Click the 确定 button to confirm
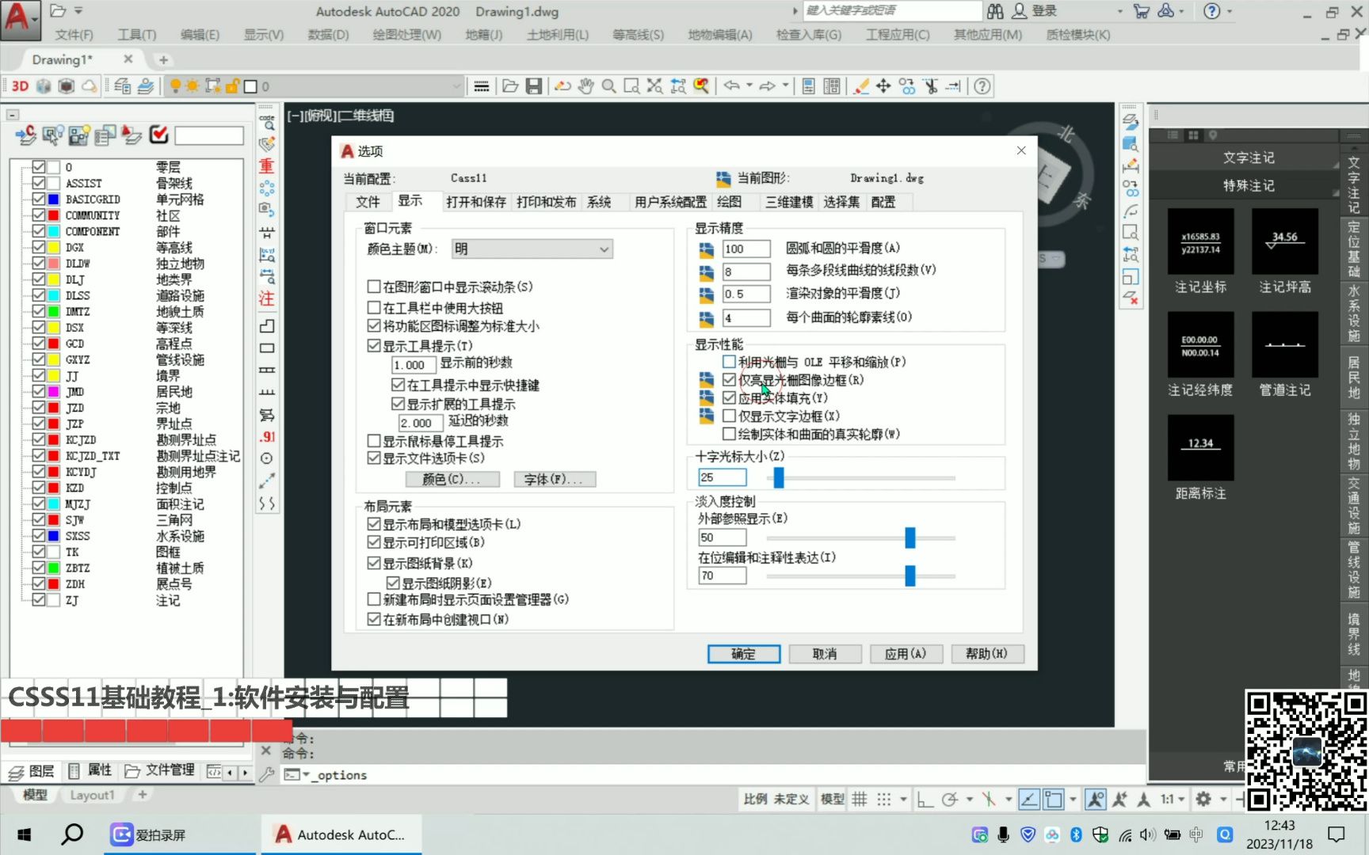Viewport: 1369px width, 855px height. [x=743, y=653]
